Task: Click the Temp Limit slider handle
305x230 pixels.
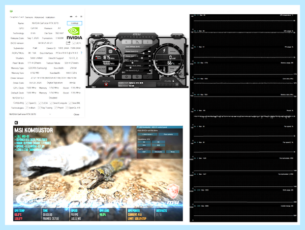Action: pyautogui.click(x=142, y=58)
